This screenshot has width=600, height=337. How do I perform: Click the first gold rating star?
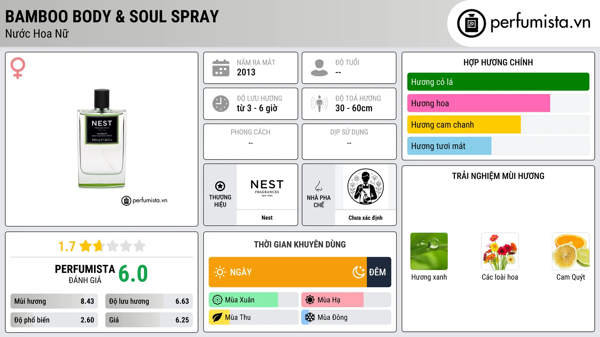(x=86, y=246)
